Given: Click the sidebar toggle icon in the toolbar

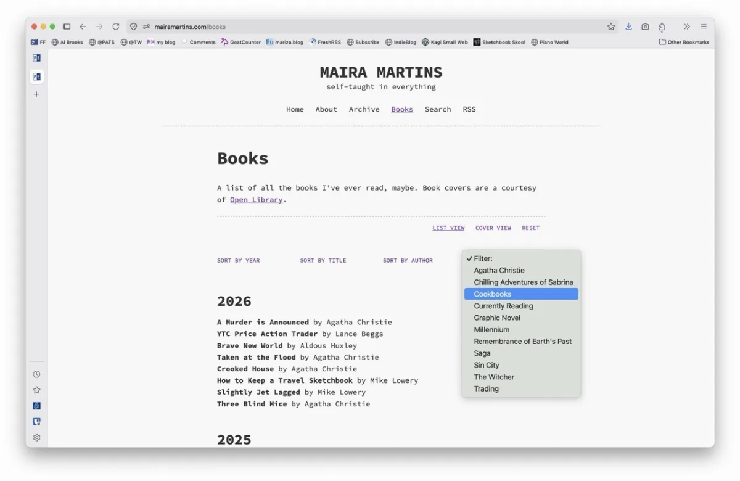Looking at the screenshot, I should click(x=67, y=27).
